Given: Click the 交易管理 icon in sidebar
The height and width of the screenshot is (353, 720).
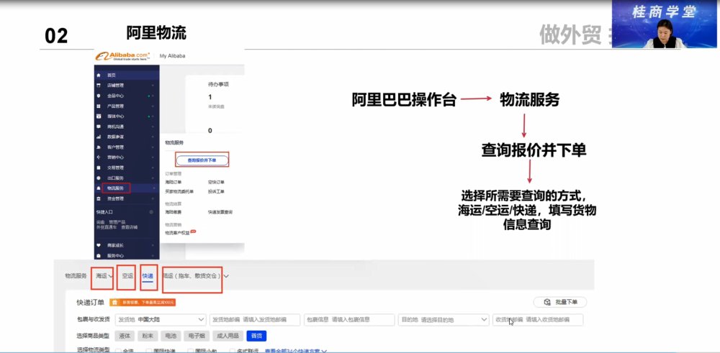Looking at the screenshot, I should pyautogui.click(x=98, y=168).
